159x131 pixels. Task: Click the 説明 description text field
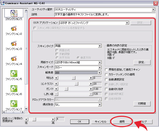(105, 15)
